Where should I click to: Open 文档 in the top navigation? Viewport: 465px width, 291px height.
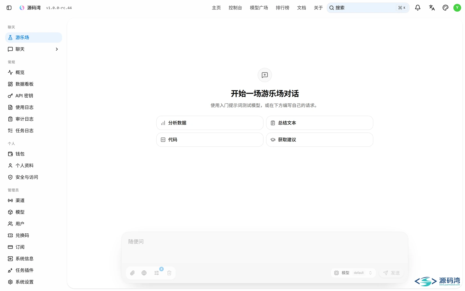pyautogui.click(x=301, y=8)
